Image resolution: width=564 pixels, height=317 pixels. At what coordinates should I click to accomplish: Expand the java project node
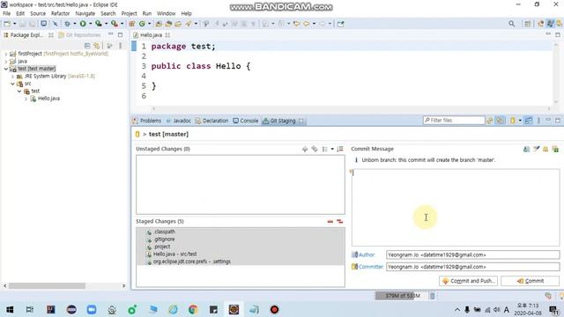(6, 61)
